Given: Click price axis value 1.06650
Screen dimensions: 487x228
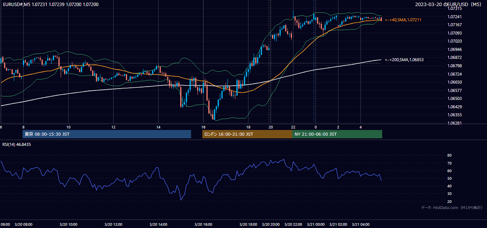Looking at the screenshot, I should (455, 82).
